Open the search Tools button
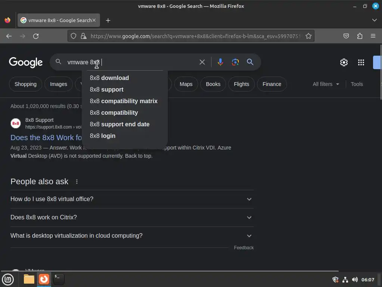The width and height of the screenshot is (382, 287). coord(357,84)
